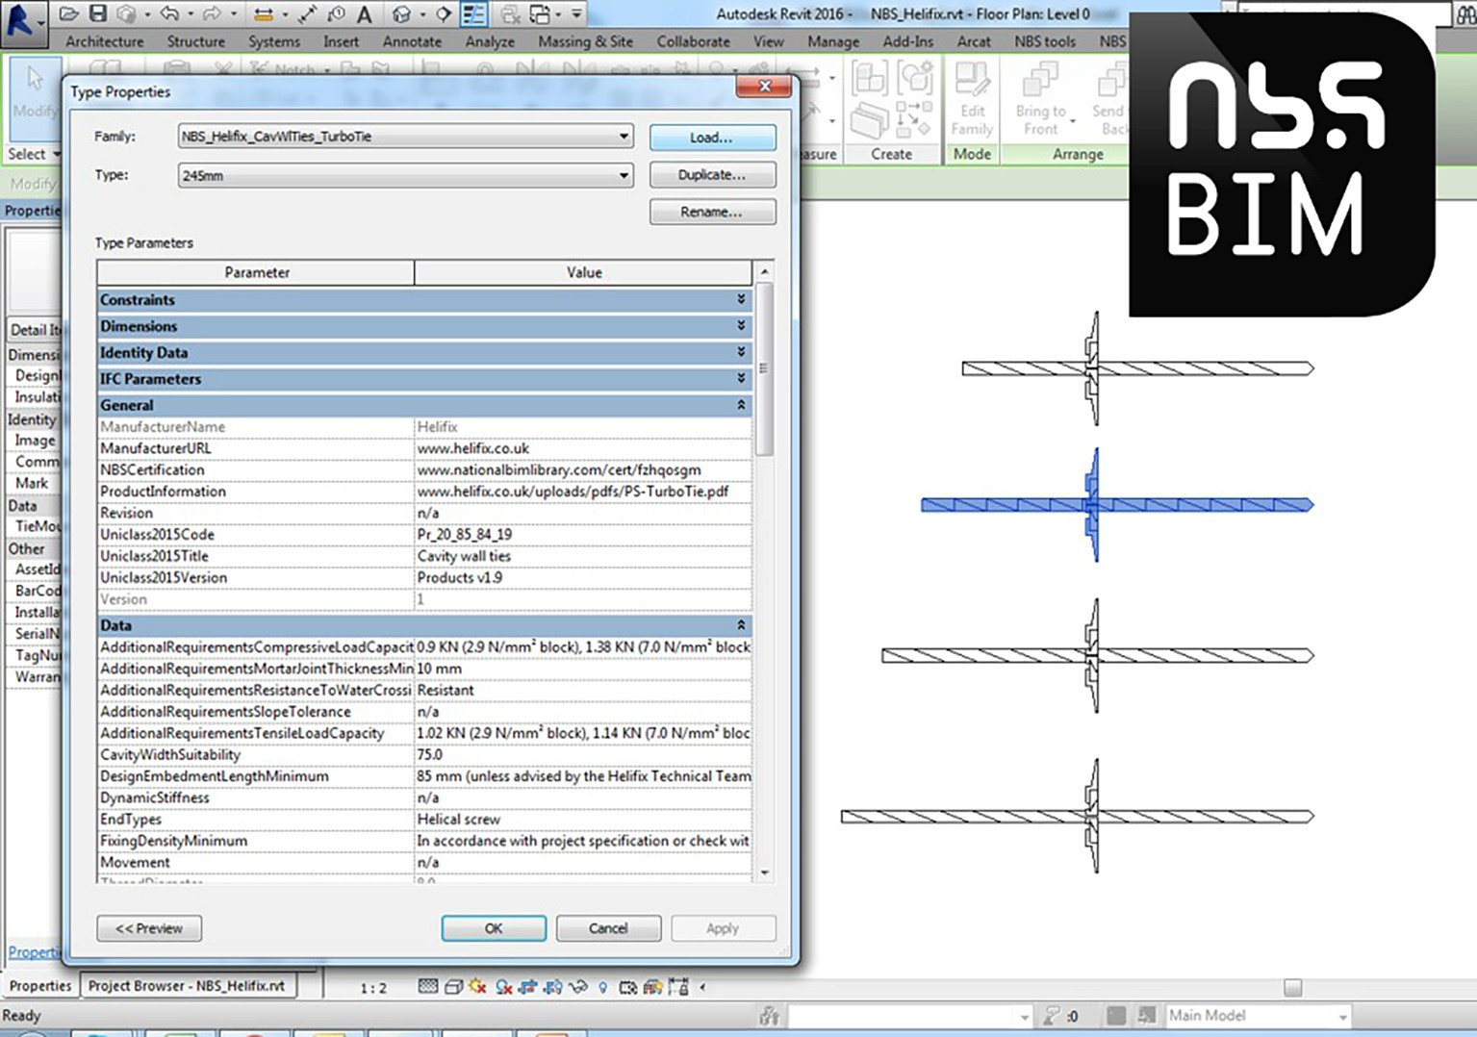Image resolution: width=1477 pixels, height=1037 pixels.
Task: Open the Family dropdown list
Action: [x=624, y=137]
